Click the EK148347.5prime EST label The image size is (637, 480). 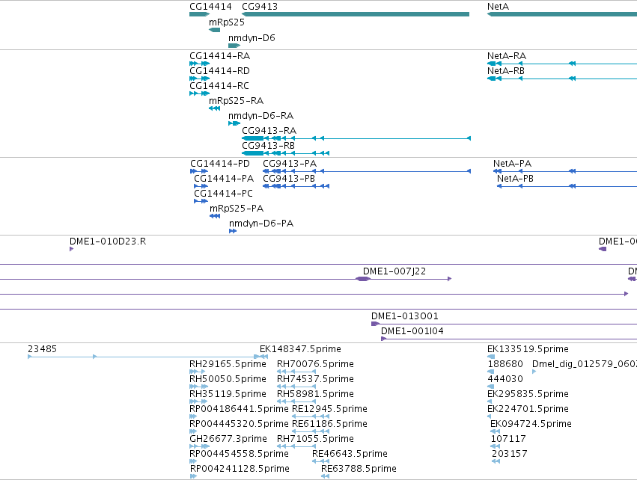click(300, 349)
